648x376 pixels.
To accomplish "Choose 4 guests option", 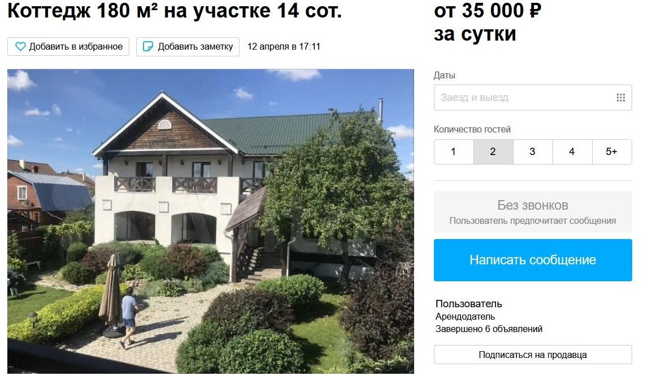I will [x=572, y=152].
